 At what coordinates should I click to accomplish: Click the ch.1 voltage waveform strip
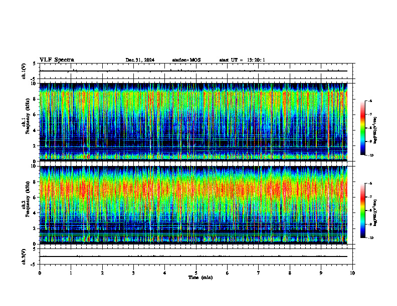(196, 71)
